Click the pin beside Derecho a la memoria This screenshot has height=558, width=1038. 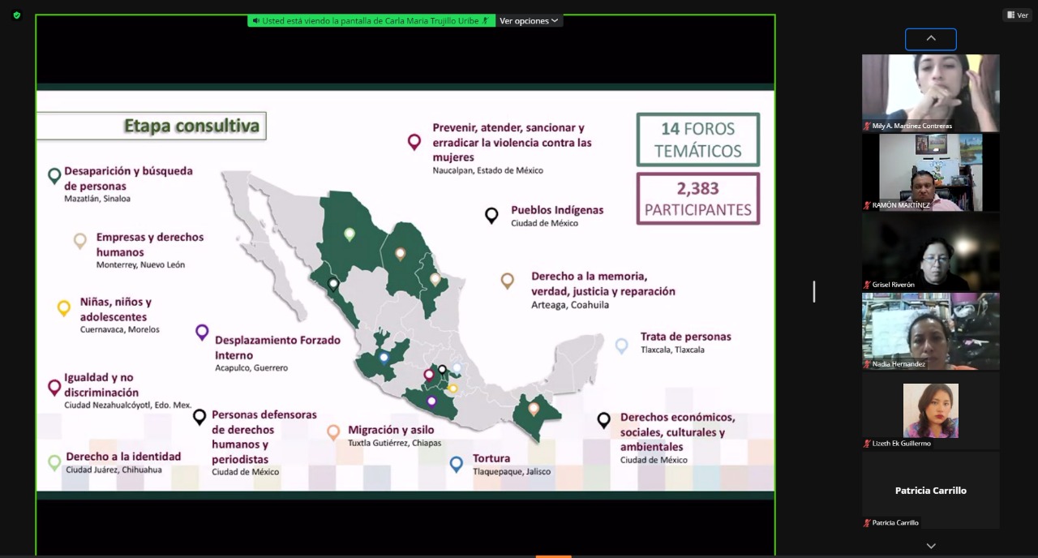pos(508,281)
